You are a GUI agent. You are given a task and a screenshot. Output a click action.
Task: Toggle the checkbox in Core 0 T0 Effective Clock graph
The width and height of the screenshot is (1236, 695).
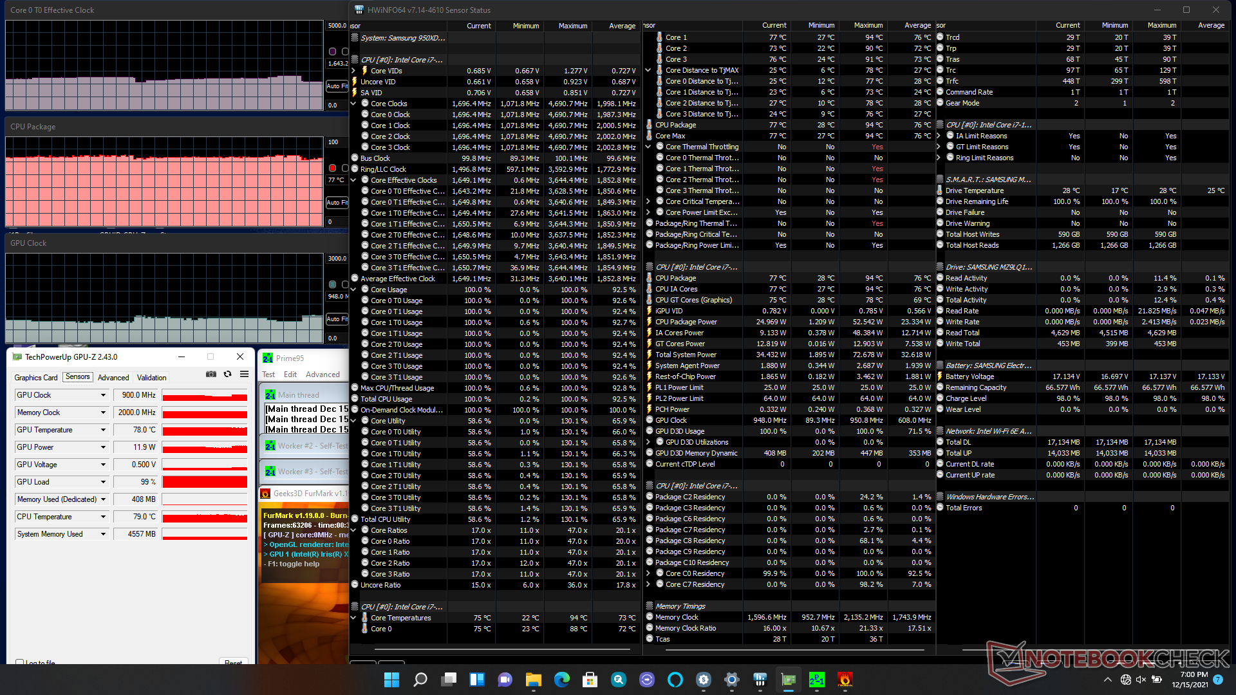point(345,51)
